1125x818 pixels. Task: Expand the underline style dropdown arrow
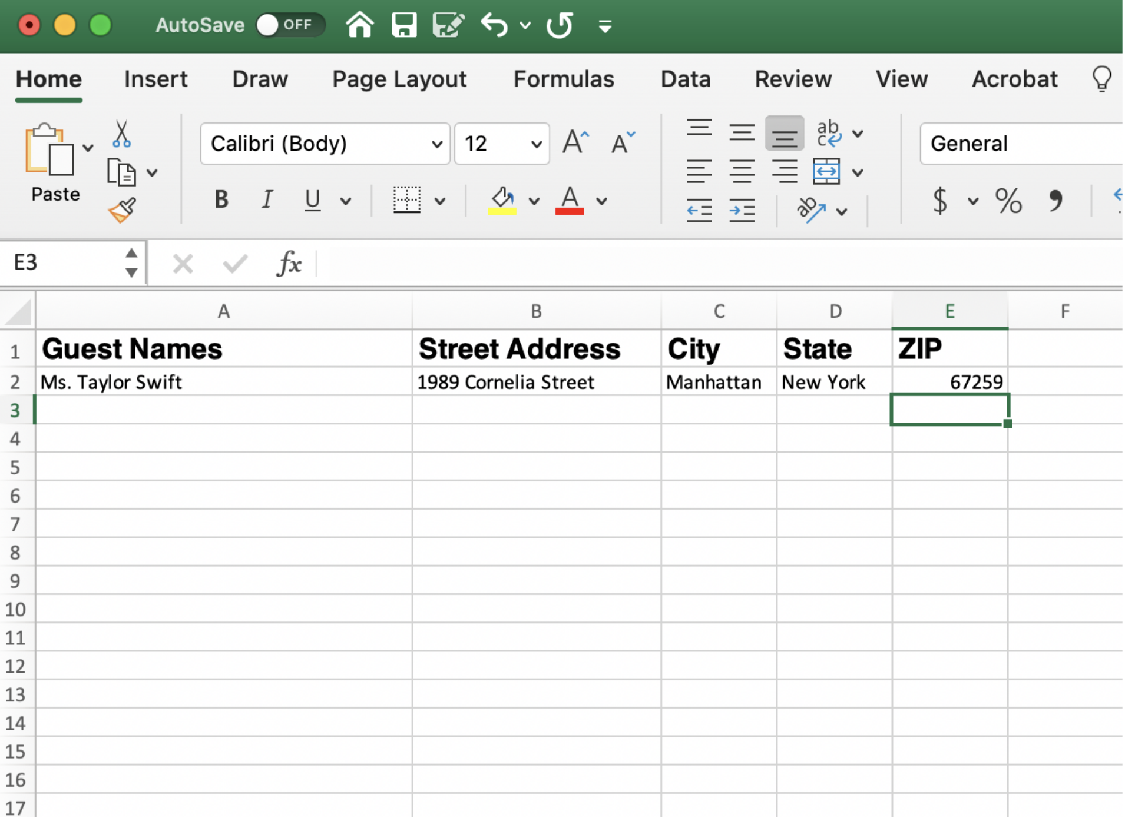[346, 201]
